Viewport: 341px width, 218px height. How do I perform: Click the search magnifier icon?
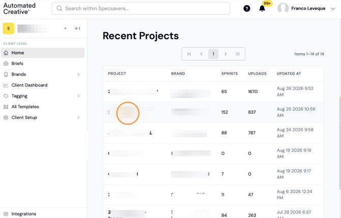[59, 9]
